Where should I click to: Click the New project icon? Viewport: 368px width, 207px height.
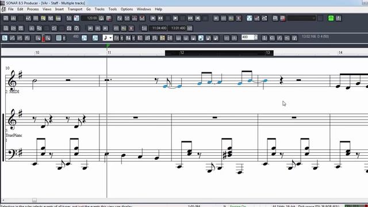coord(6,28)
